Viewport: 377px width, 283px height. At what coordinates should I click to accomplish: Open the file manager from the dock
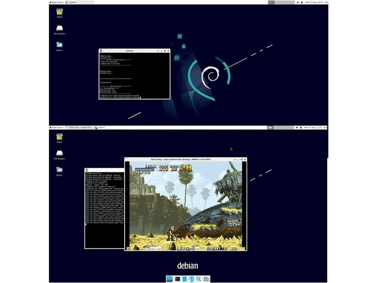(184, 279)
